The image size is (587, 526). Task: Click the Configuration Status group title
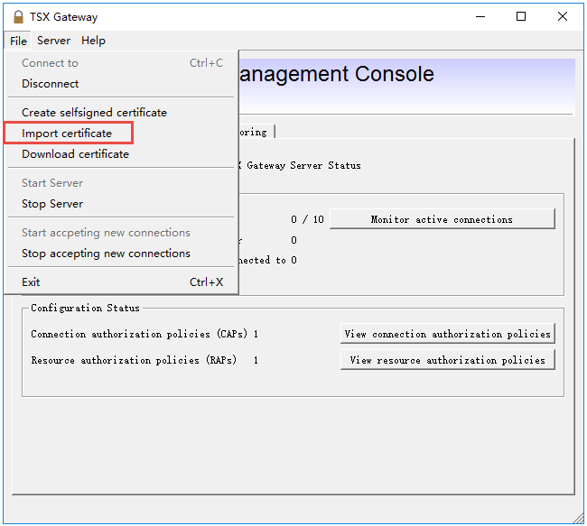click(85, 308)
